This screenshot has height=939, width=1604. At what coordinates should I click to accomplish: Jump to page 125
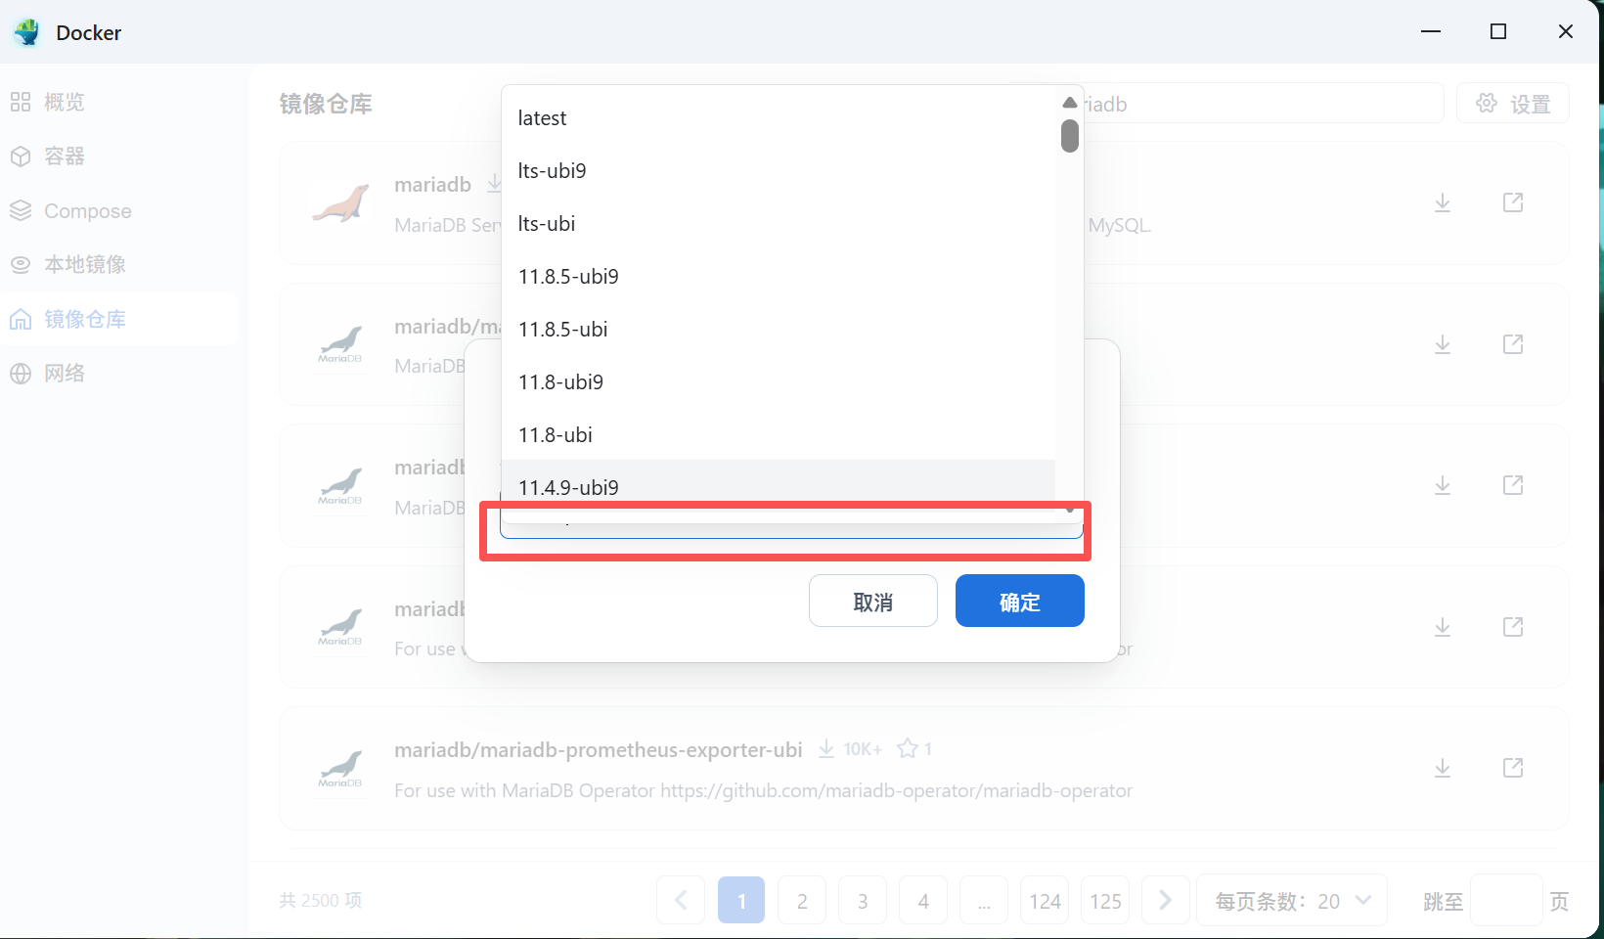tap(1106, 900)
